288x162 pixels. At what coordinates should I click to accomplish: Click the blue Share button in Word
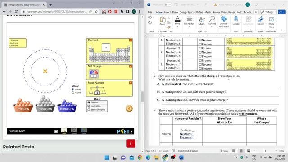coord(282,12)
